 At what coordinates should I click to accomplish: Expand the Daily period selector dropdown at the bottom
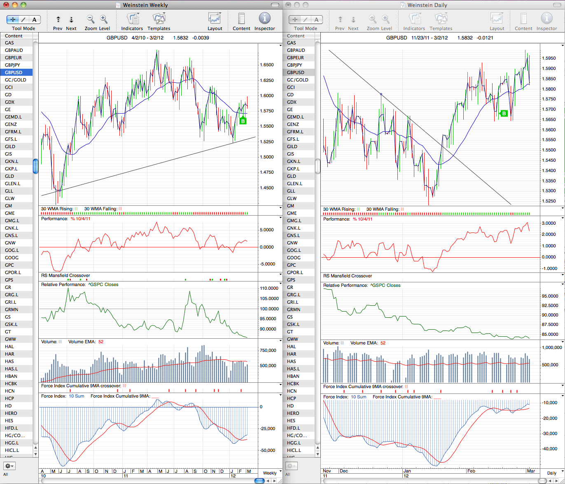tap(552, 473)
